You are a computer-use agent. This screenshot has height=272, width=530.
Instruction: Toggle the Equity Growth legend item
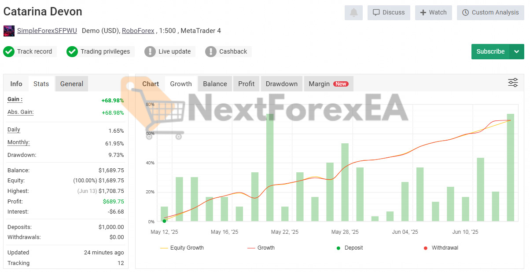(182, 247)
